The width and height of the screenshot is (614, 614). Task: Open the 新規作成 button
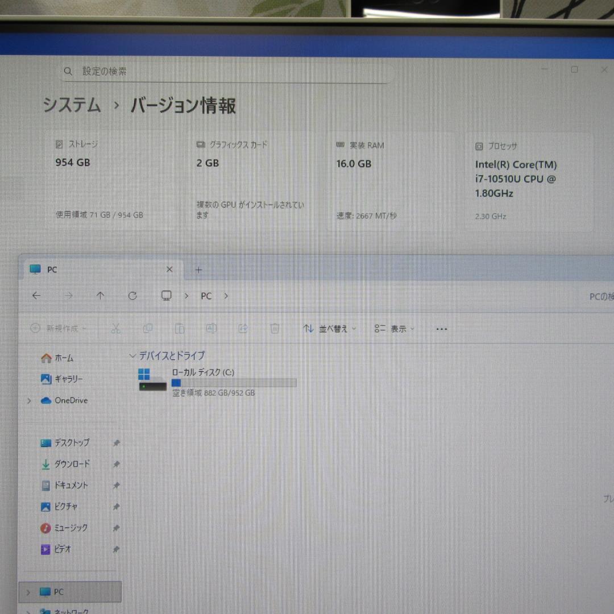[x=57, y=328]
